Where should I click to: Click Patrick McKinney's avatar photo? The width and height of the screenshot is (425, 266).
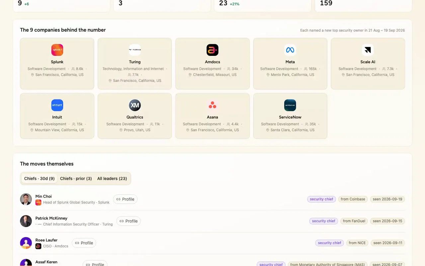(x=26, y=221)
